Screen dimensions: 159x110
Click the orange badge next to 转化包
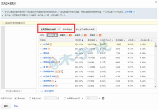[85, 35]
